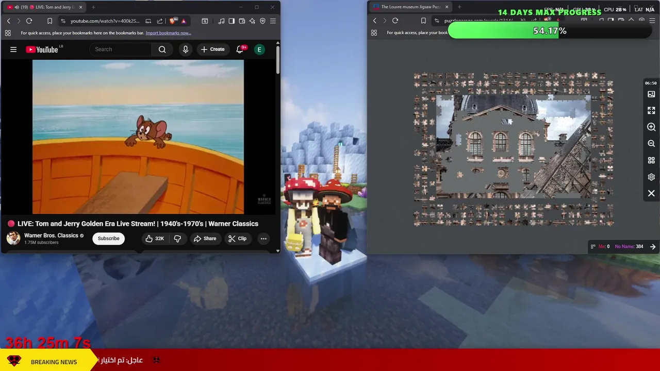Reload the puzzle page

[x=395, y=21]
